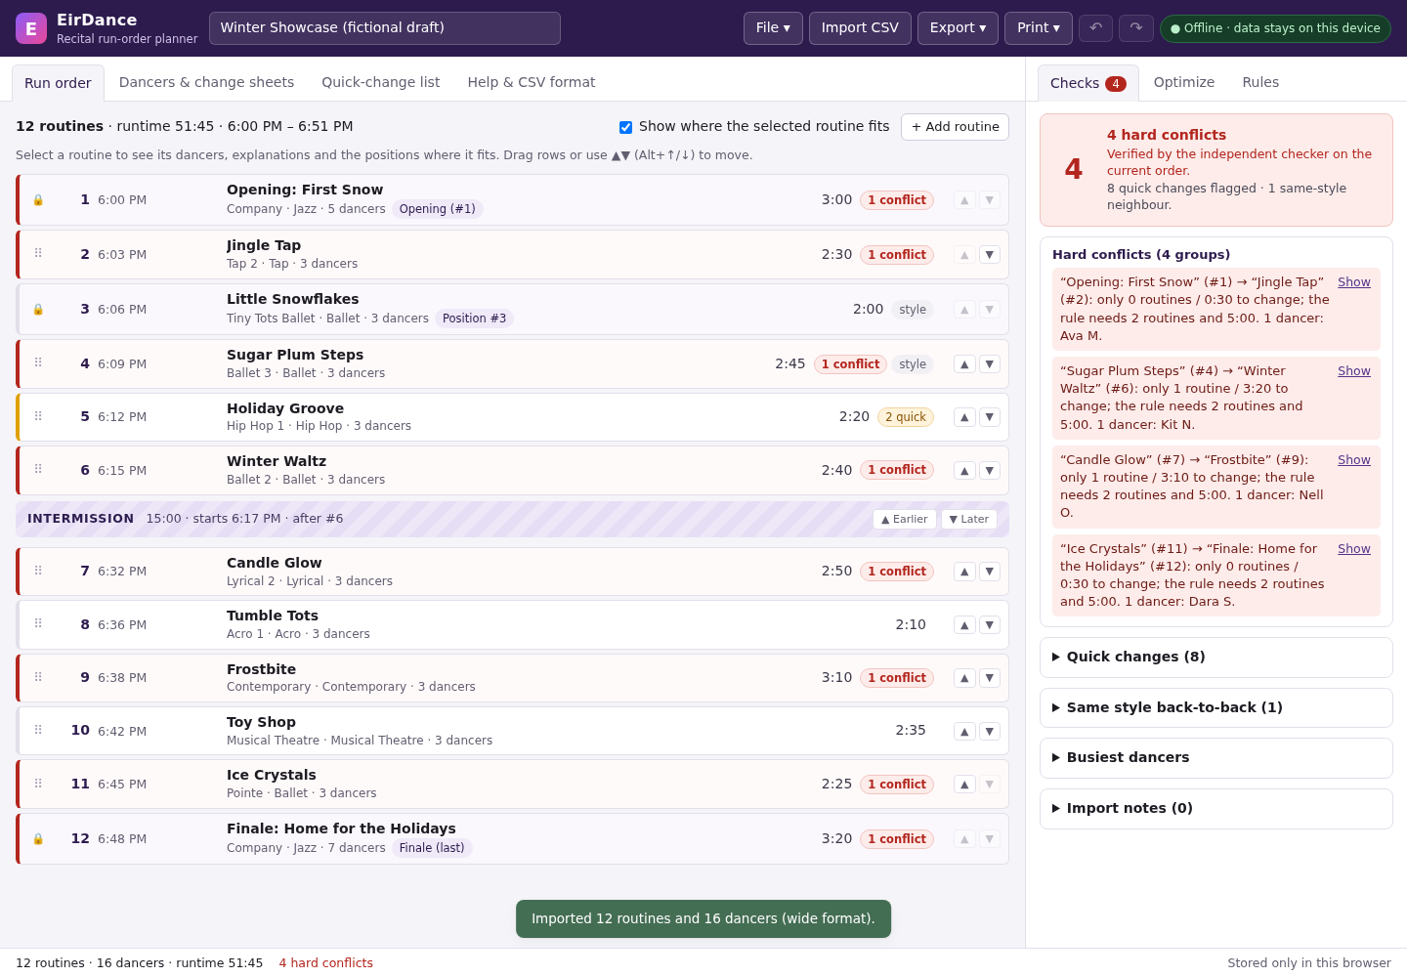The width and height of the screenshot is (1407, 977).
Task: Move Sugar Plum Steps up with arrow
Action: point(964,364)
